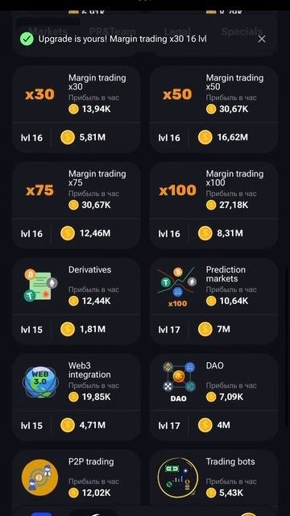Click the x100 margin trading icon
The height and width of the screenshot is (516, 290).
tap(177, 190)
